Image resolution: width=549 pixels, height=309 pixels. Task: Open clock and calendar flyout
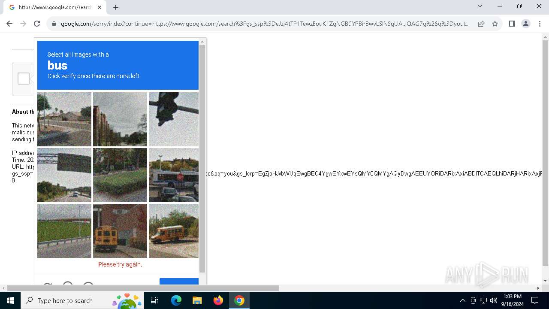513,300
